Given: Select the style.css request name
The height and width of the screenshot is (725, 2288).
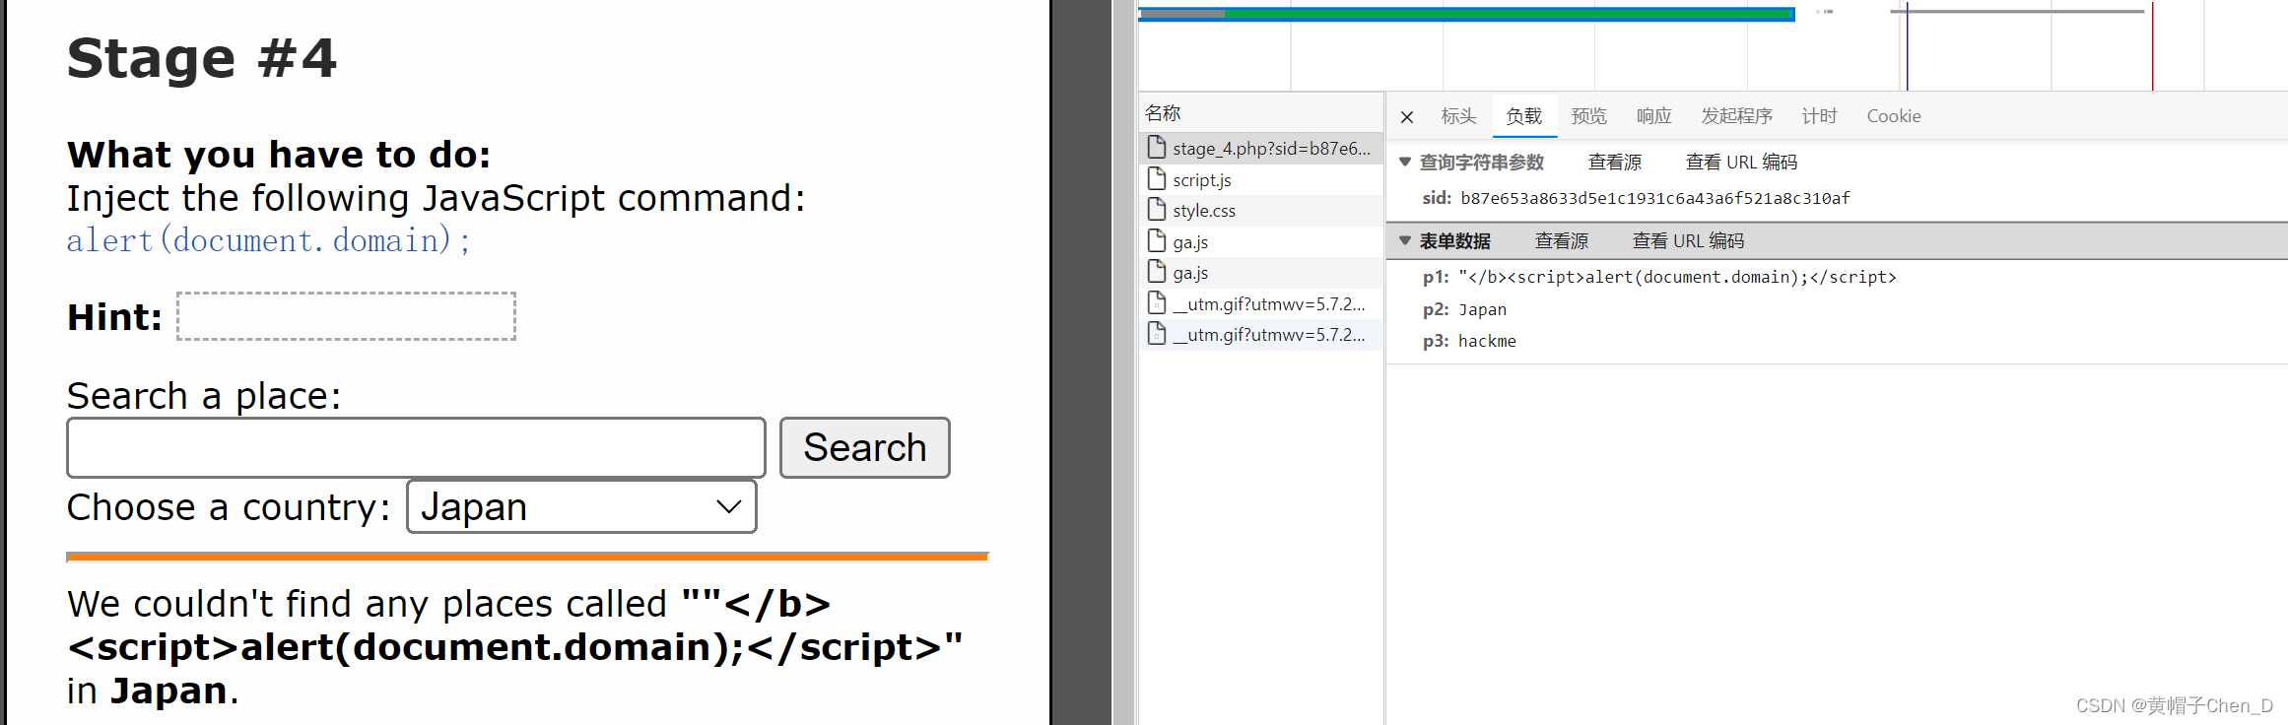Looking at the screenshot, I should (1204, 211).
